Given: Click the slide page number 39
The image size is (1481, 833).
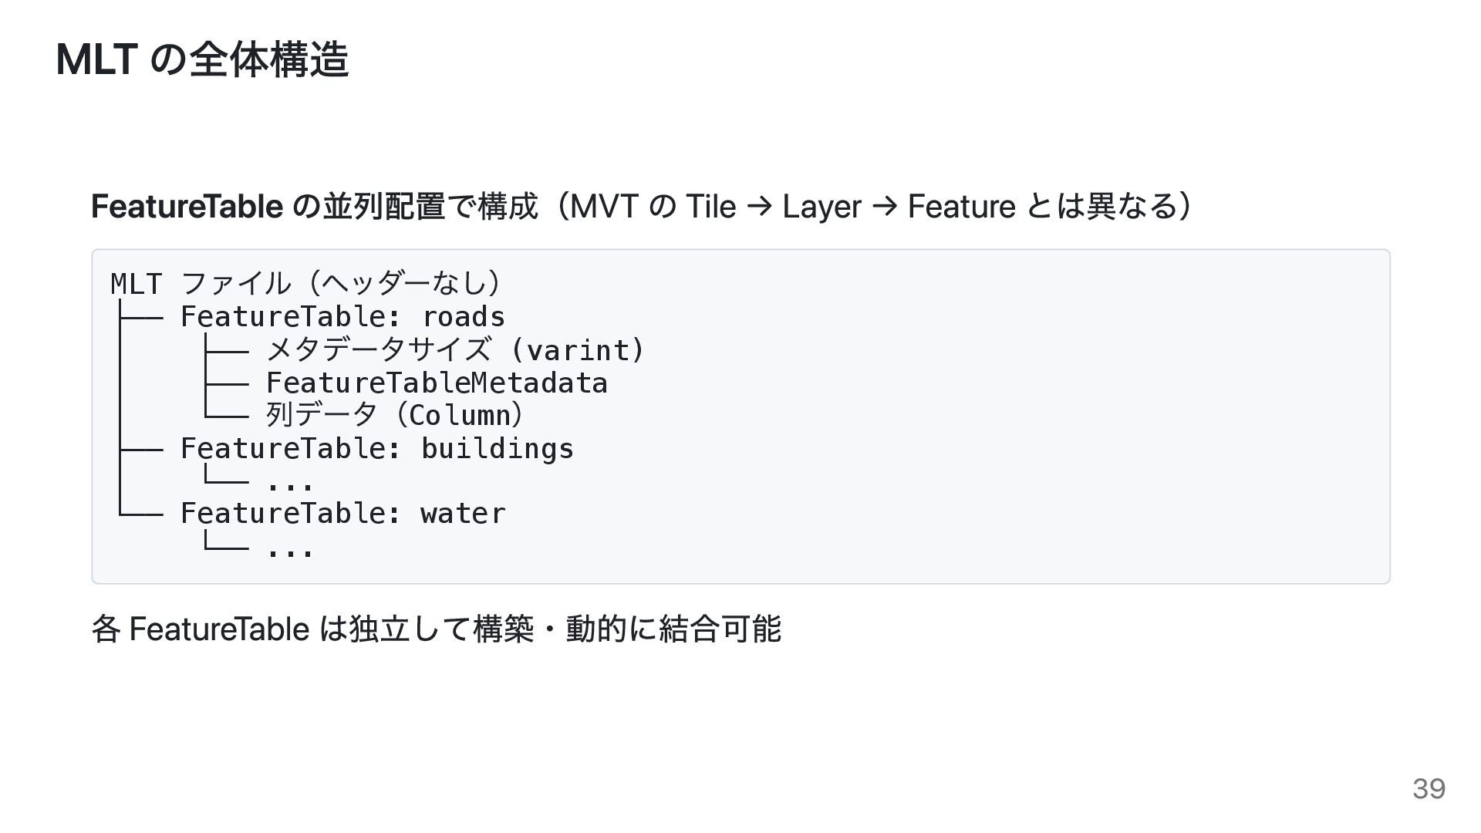Looking at the screenshot, I should (x=1429, y=788).
